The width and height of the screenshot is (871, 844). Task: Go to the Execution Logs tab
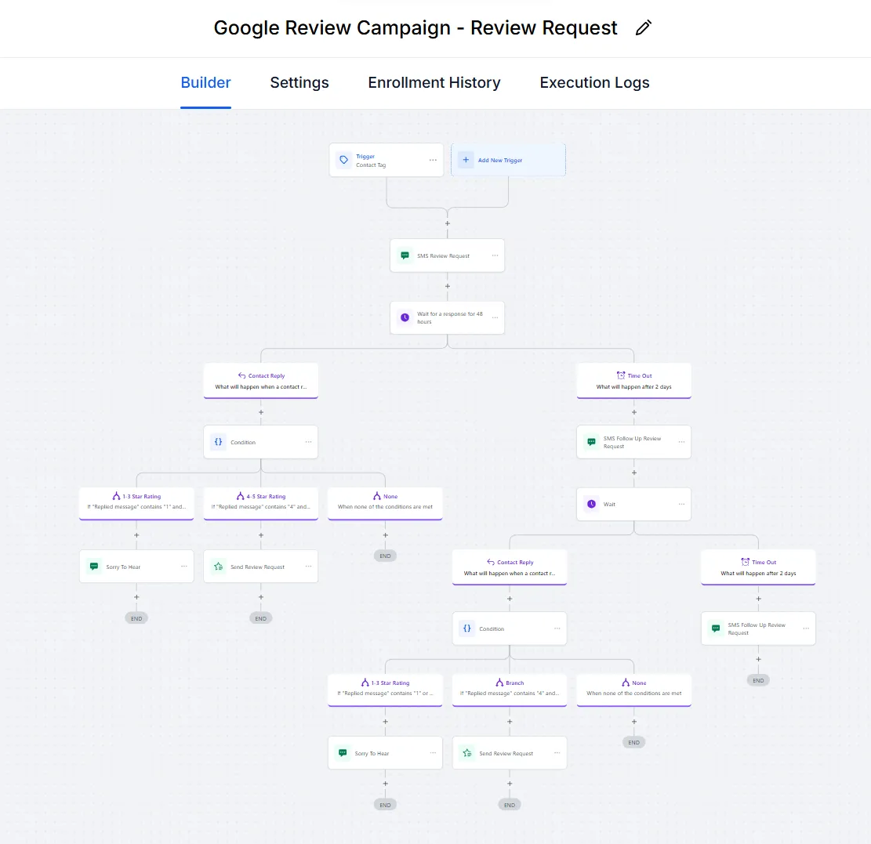594,82
